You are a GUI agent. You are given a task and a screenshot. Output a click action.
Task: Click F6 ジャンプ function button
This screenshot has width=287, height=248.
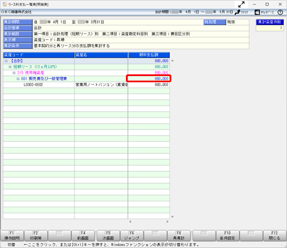132,236
